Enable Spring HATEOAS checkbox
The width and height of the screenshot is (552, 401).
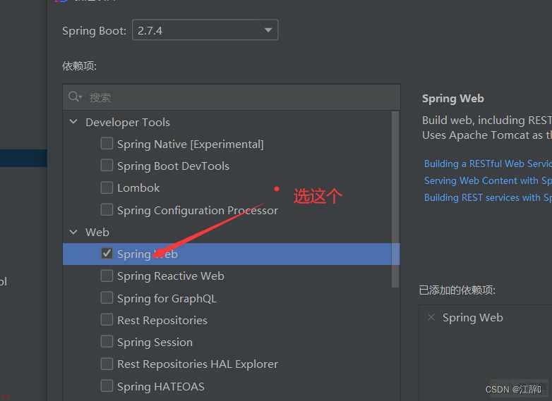point(107,385)
